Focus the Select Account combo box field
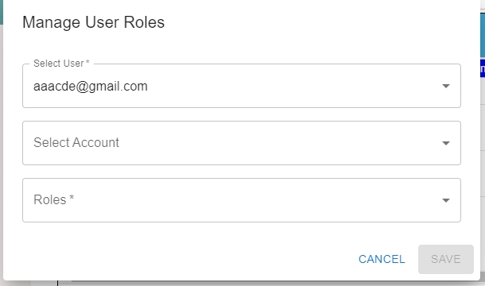485x286 pixels. click(x=242, y=143)
